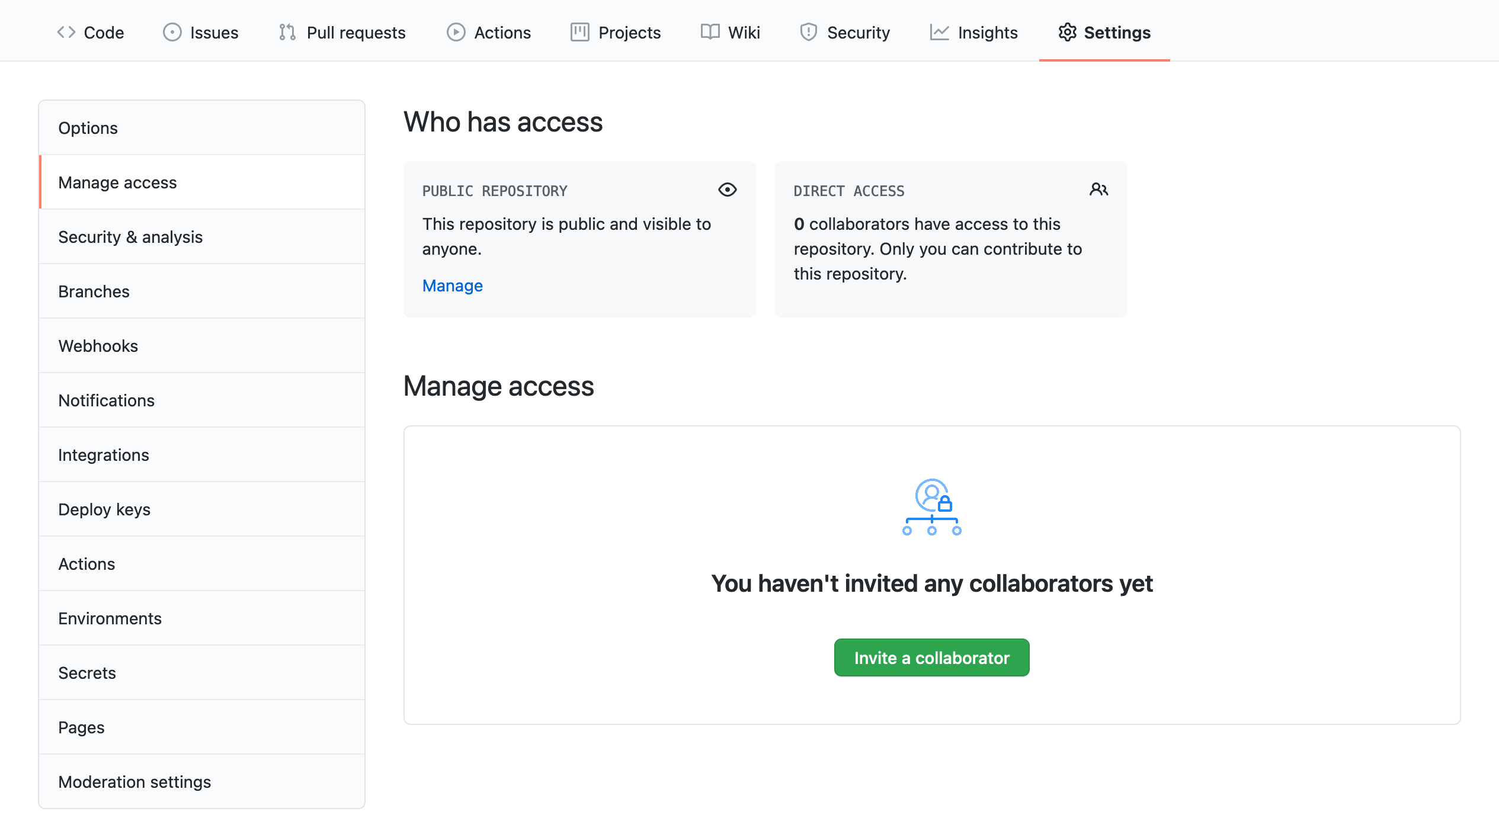
Task: Open Deploy keys in sidebar
Action: [104, 509]
